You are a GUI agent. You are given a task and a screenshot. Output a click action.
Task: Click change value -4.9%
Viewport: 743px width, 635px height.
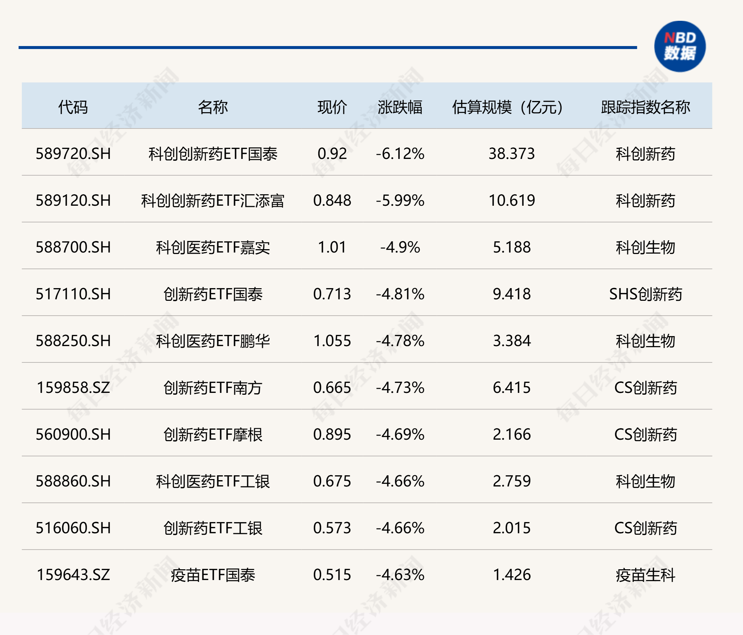[400, 247]
